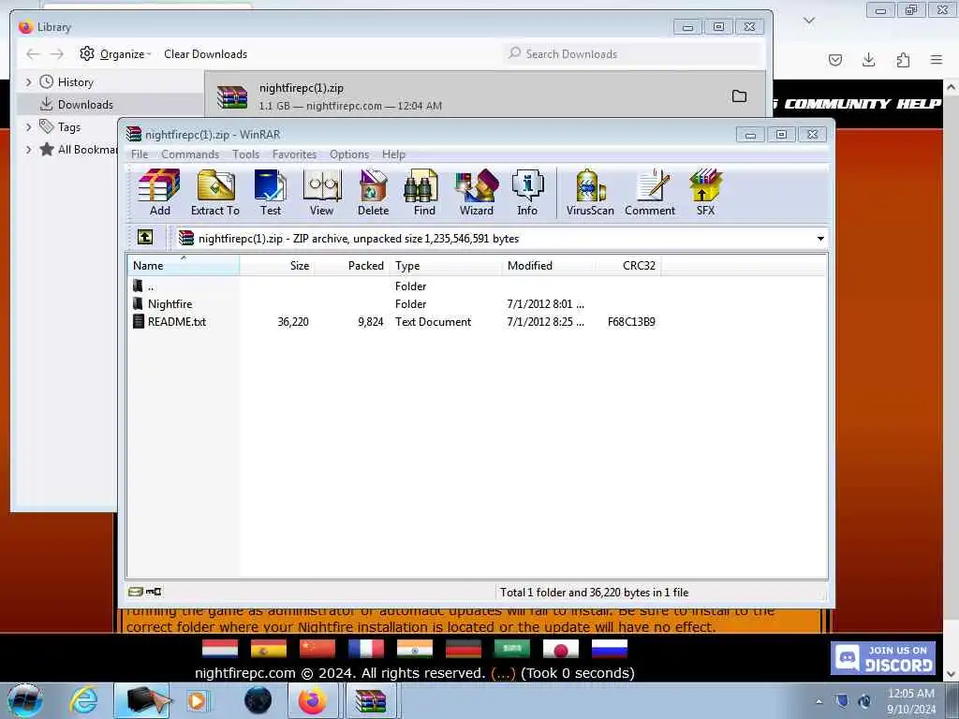Open the WinRAR Commands menu
This screenshot has width=959, height=719.
point(189,154)
